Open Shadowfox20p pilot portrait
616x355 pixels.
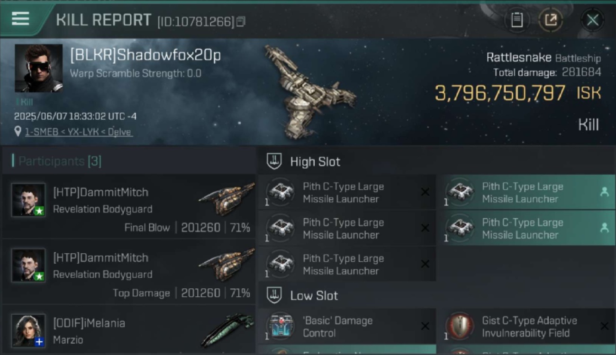38,68
